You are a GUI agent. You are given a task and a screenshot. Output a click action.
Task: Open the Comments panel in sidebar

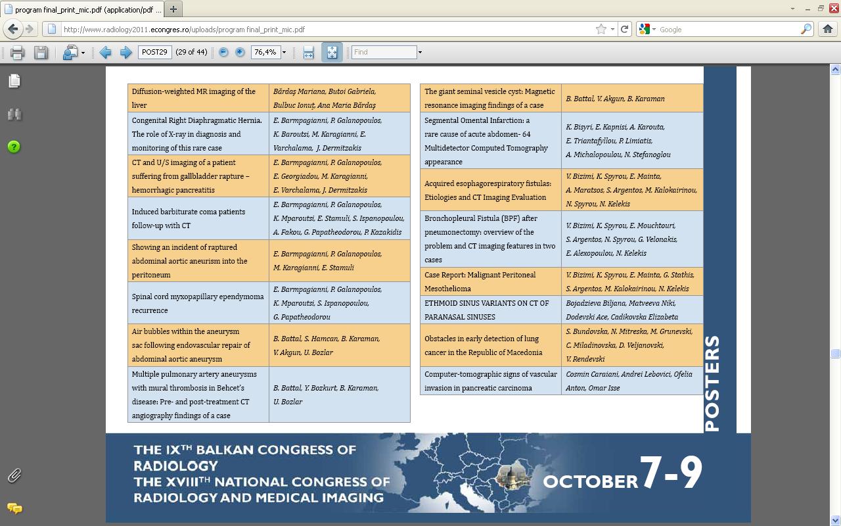click(x=14, y=508)
